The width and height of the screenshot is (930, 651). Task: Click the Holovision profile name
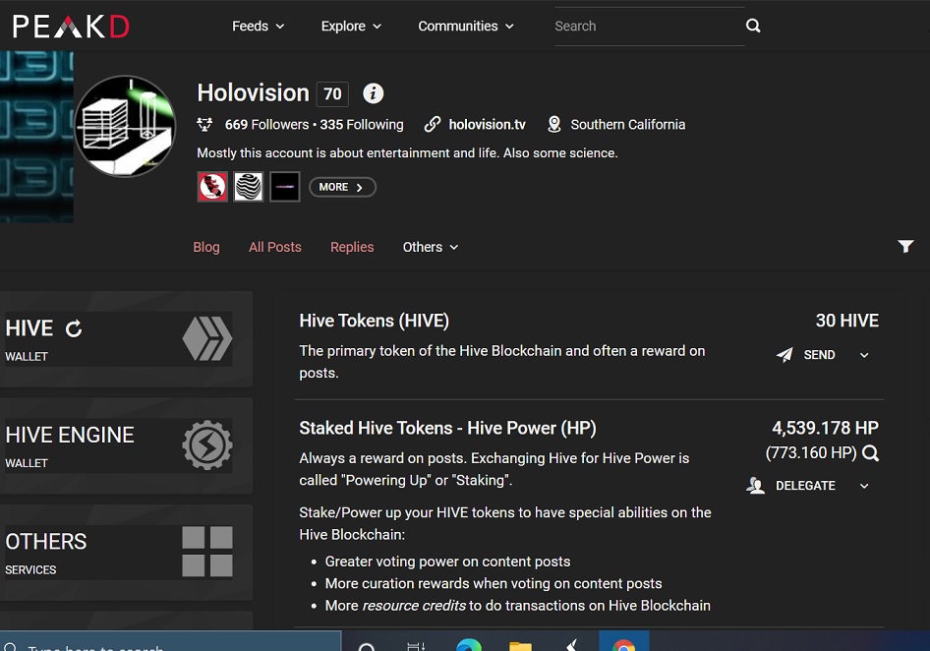pyautogui.click(x=254, y=93)
